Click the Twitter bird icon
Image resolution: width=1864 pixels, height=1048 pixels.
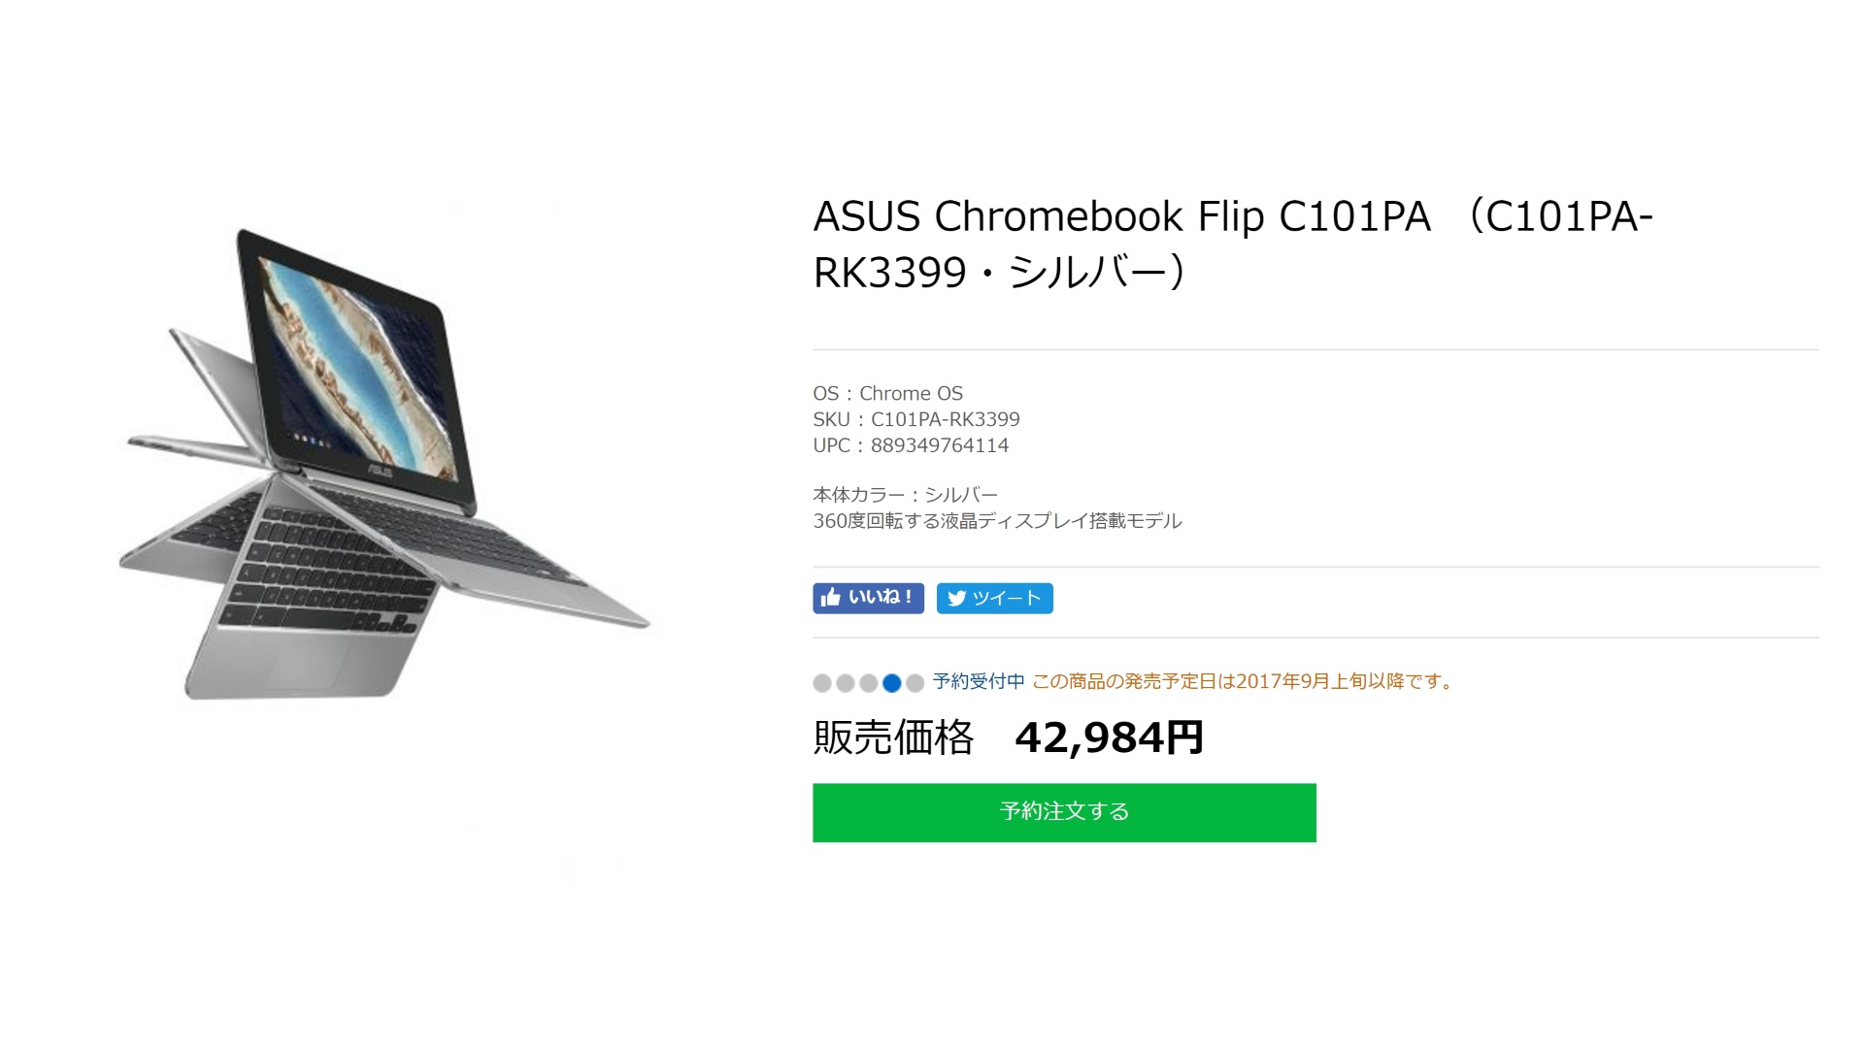[956, 599]
